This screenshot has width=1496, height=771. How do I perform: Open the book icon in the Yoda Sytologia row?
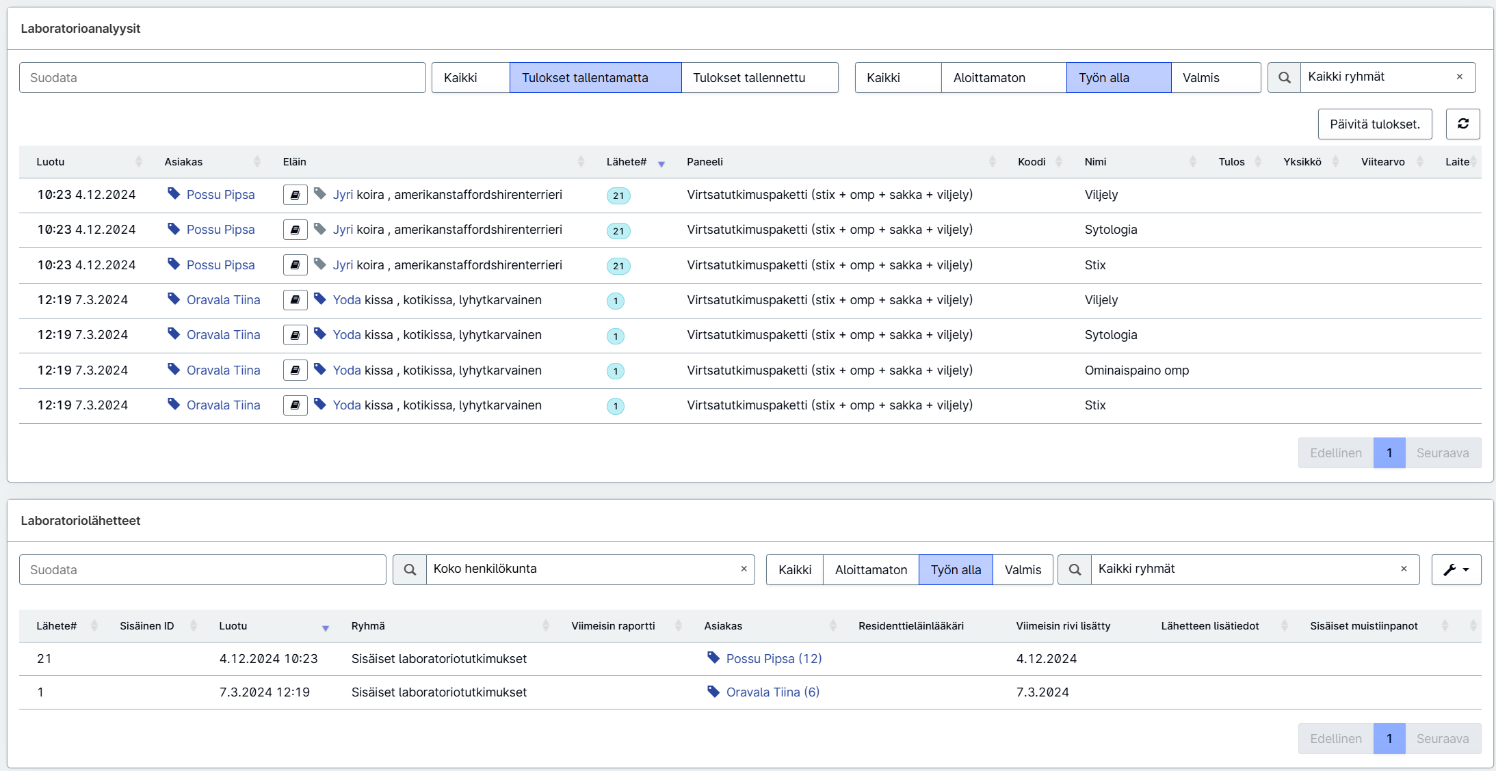(x=295, y=335)
